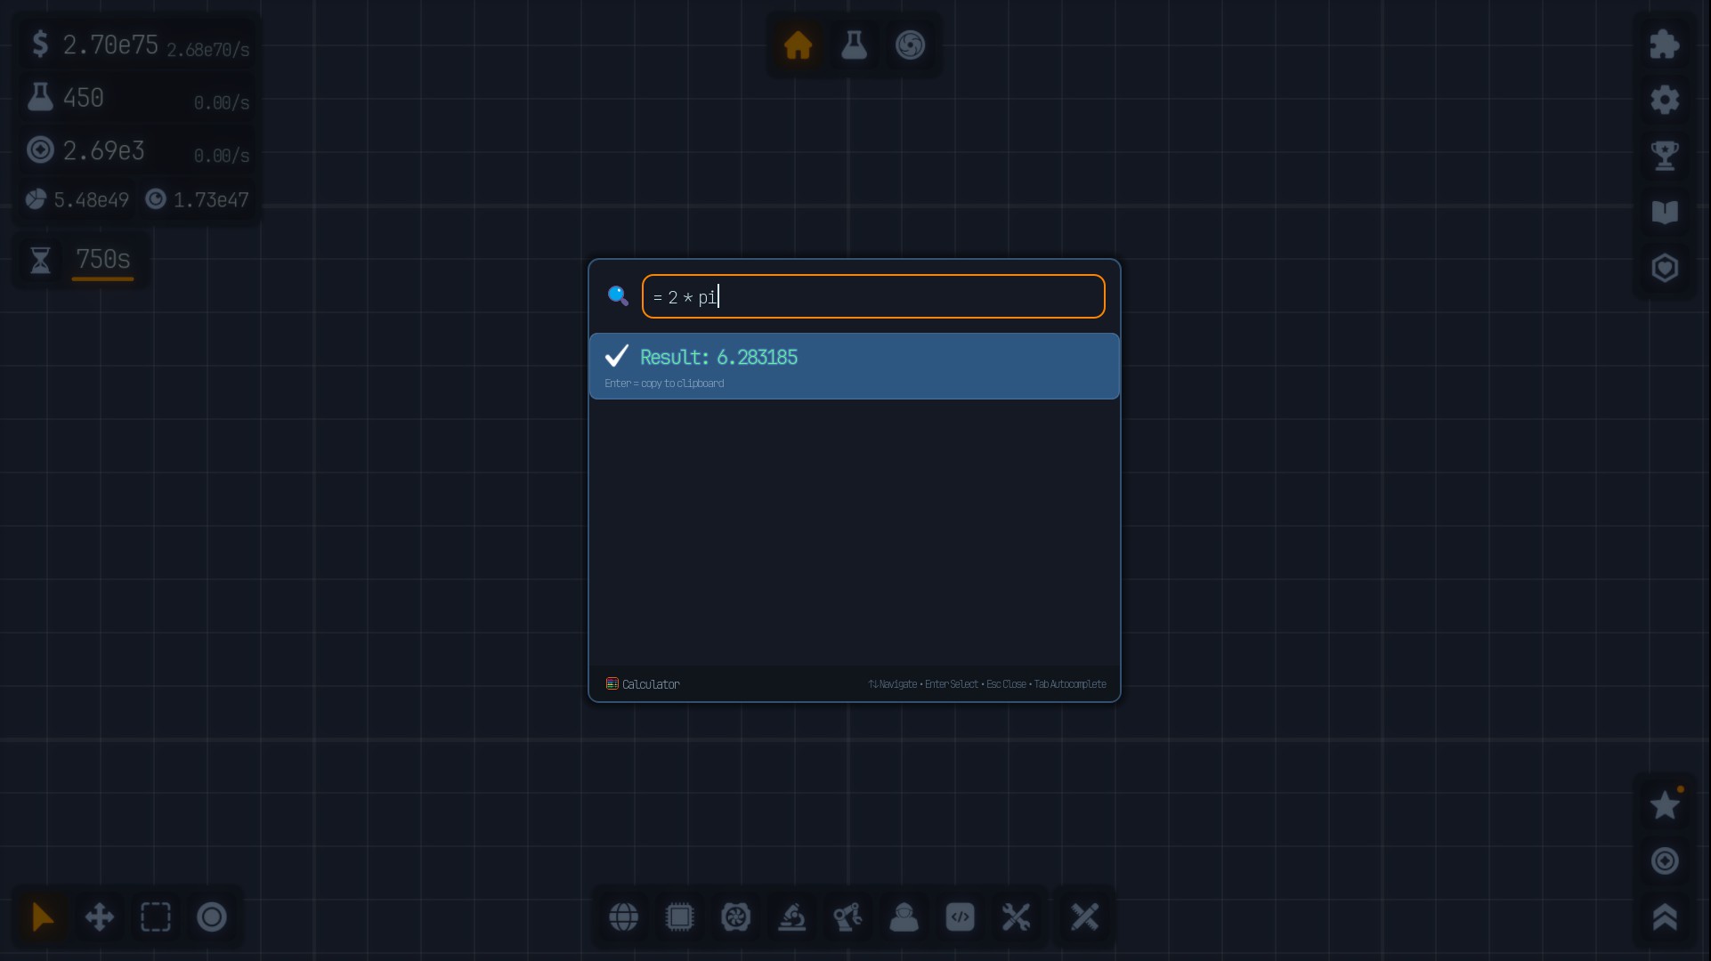This screenshot has height=961, width=1711.
Task: Open the CPU chip icon in the toolbar
Action: coord(680,917)
